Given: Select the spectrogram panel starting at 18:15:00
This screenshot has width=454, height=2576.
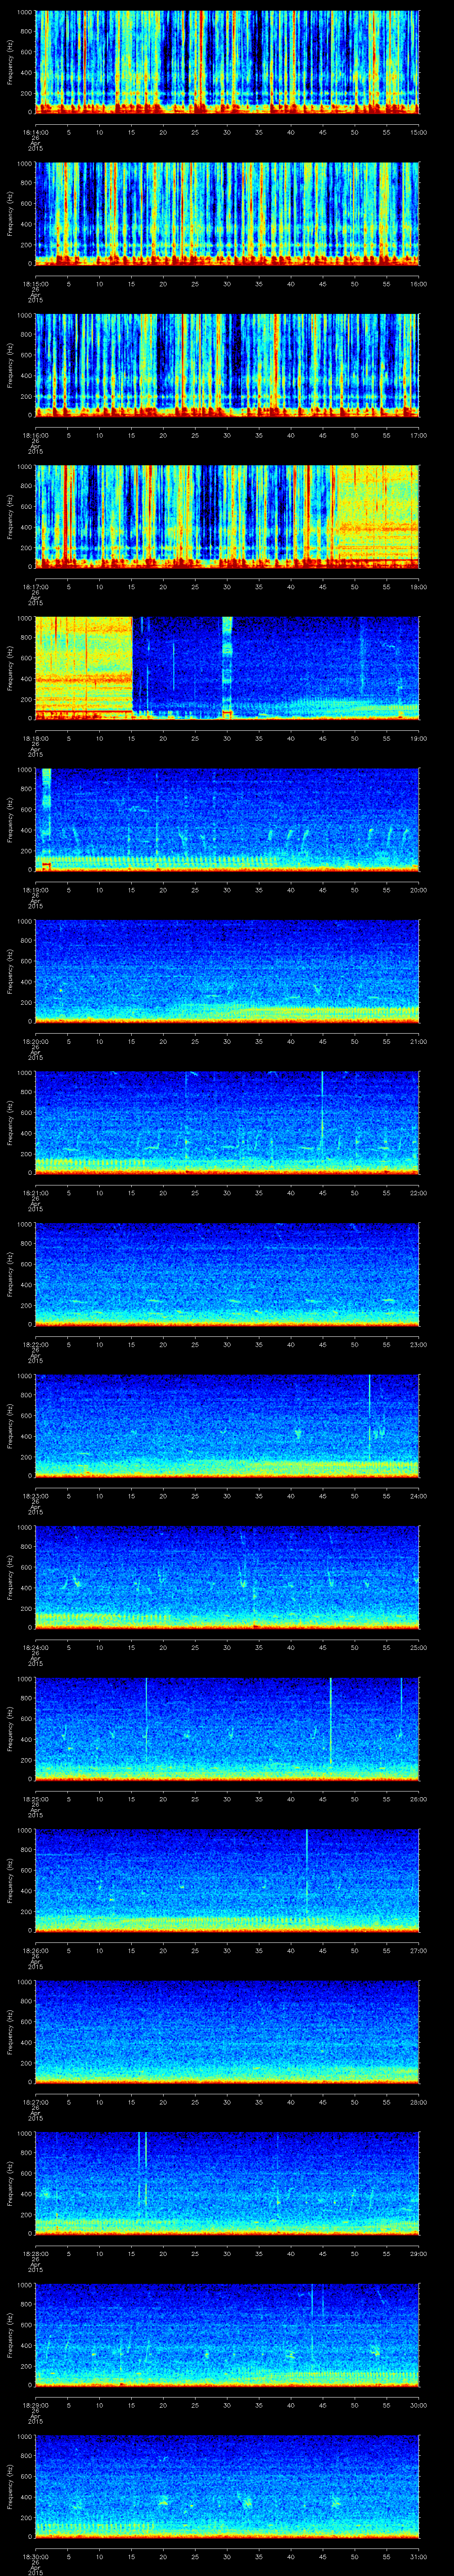Looking at the screenshot, I should click(x=227, y=214).
